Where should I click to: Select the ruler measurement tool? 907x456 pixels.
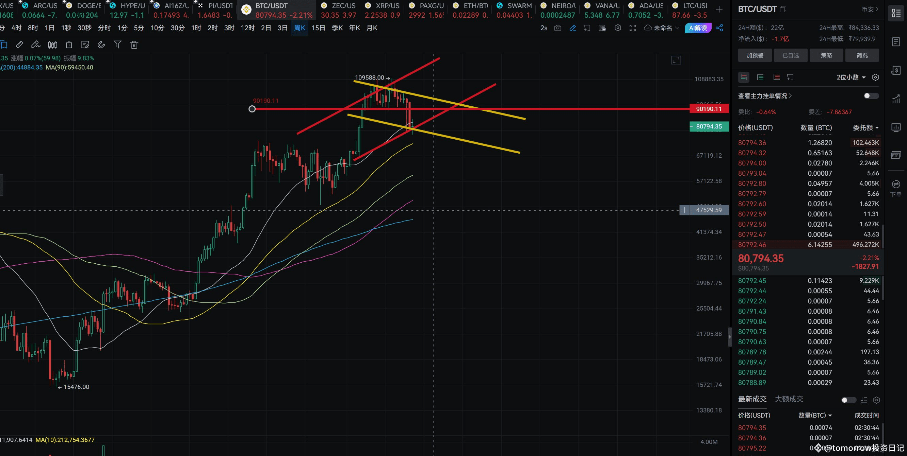pos(19,44)
